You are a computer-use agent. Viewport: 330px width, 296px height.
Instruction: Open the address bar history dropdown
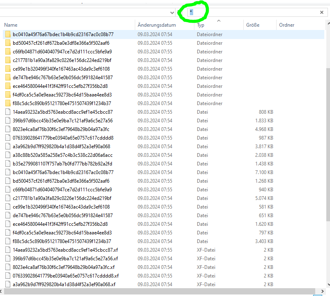172,13
